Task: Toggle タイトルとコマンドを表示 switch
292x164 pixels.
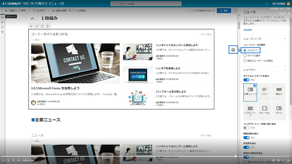Action: [246, 80]
